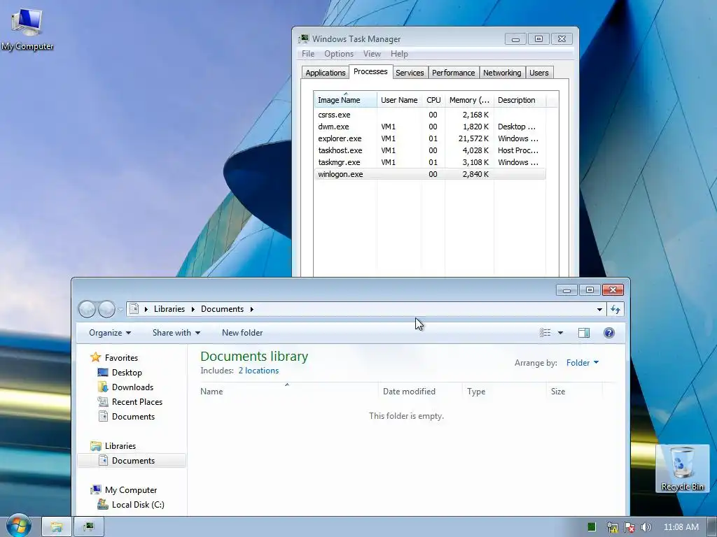
Task: Switch to the Applications tab
Action: [x=325, y=73]
